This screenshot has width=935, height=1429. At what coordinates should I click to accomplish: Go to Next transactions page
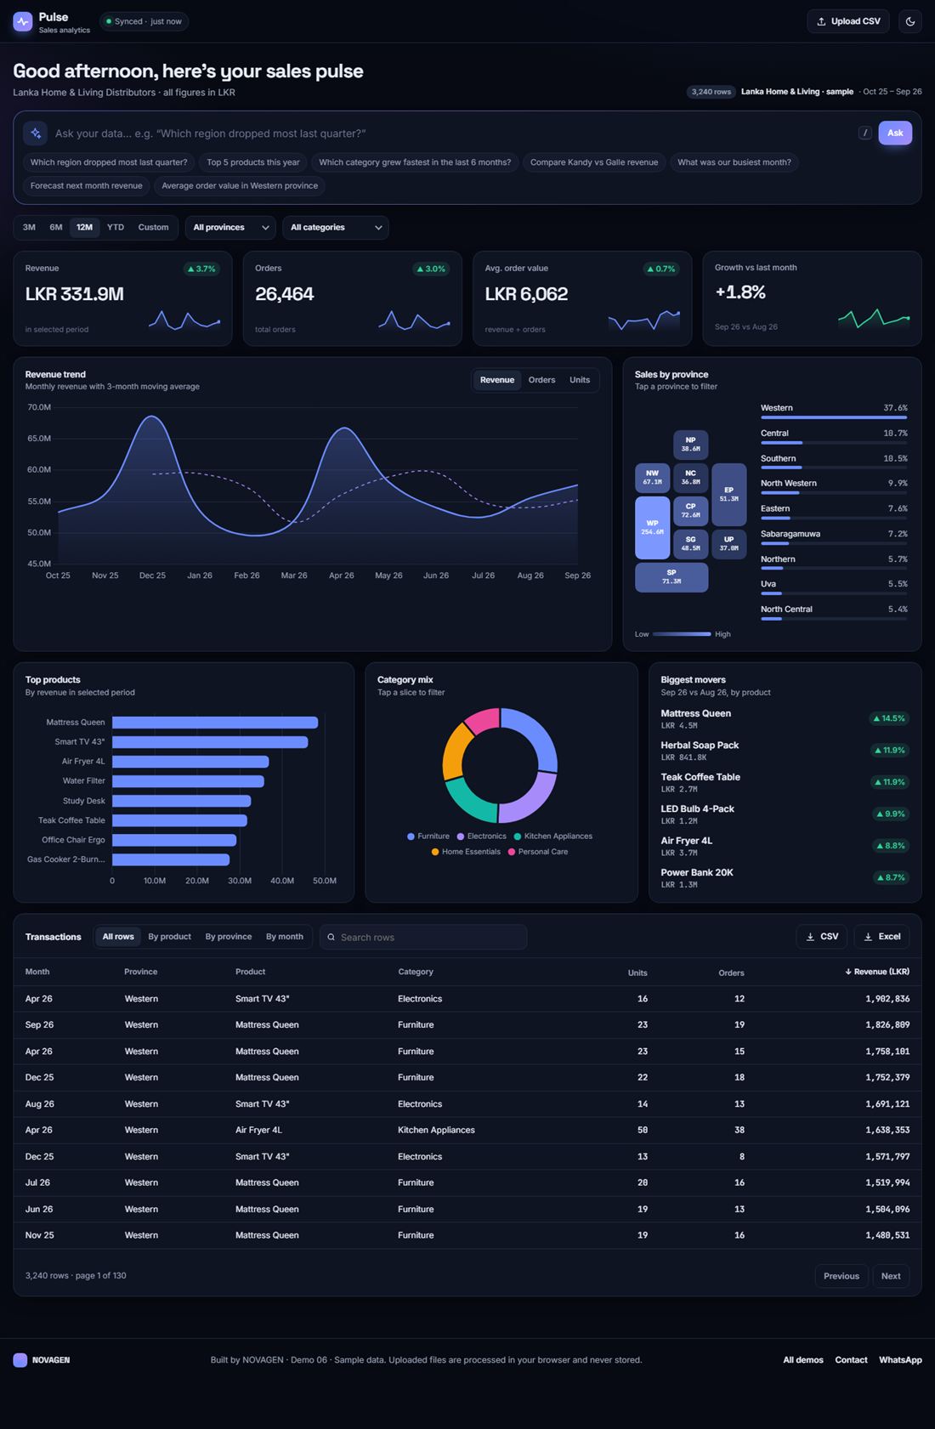point(891,1276)
